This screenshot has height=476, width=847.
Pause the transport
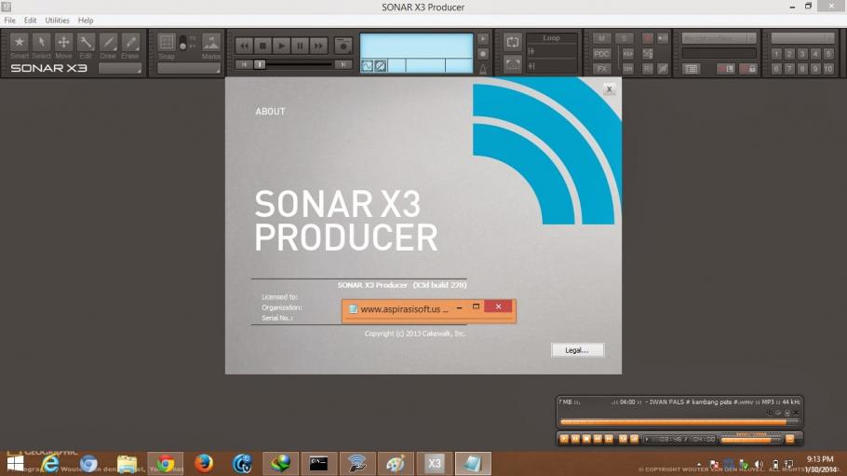click(x=301, y=46)
